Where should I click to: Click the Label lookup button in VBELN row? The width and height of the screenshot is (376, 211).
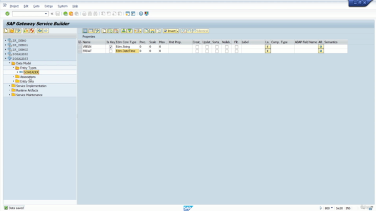pyautogui.click(x=268, y=47)
